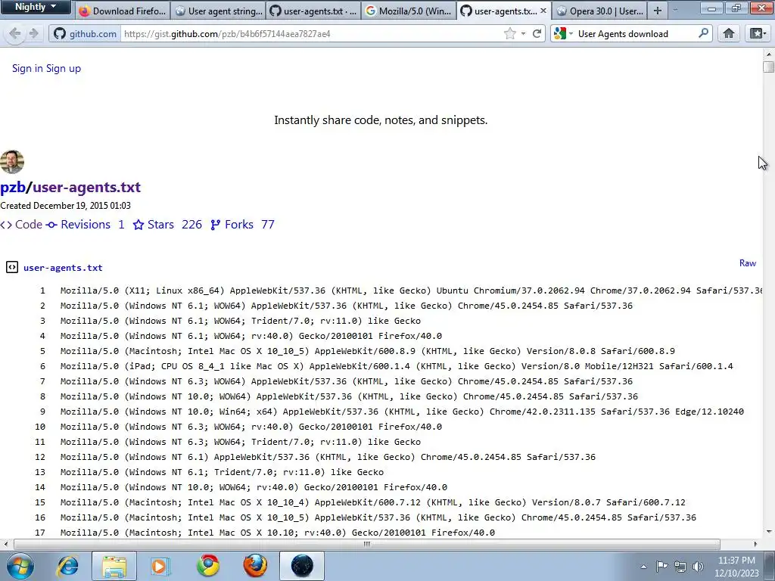This screenshot has height=581, width=775.
Task: Click the search magnifier icon
Action: [x=703, y=33]
